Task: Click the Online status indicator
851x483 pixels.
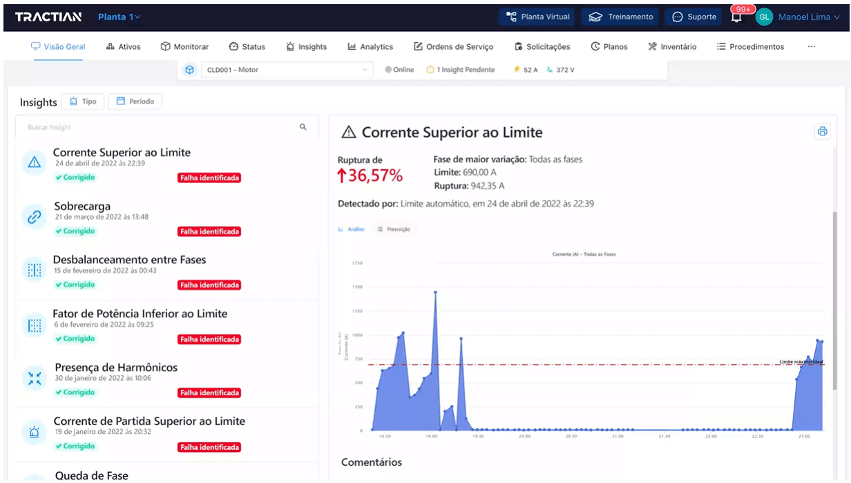Action: (399, 70)
